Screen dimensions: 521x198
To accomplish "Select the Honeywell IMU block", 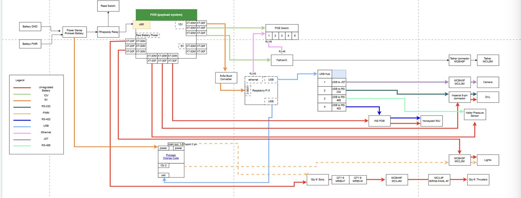I will coord(431,121).
